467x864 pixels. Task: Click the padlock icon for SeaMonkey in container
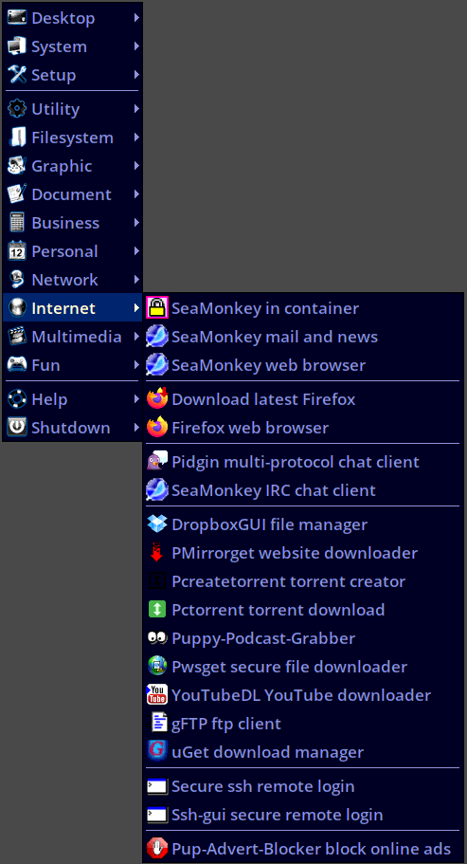pyautogui.click(x=156, y=308)
